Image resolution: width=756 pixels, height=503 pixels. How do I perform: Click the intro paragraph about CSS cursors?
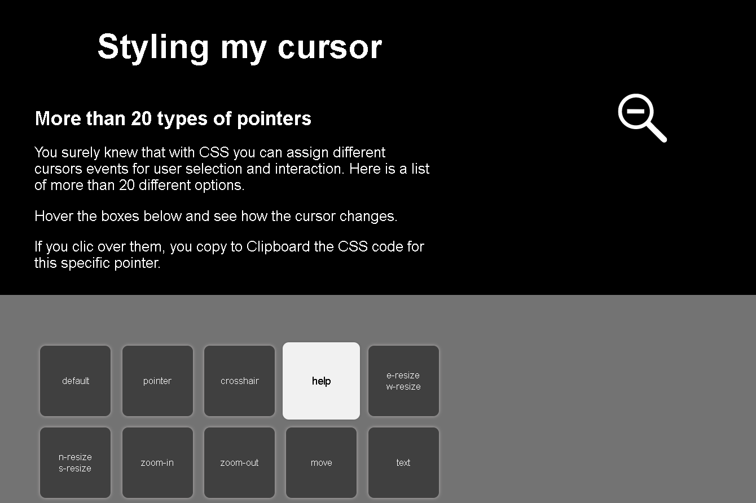click(231, 168)
